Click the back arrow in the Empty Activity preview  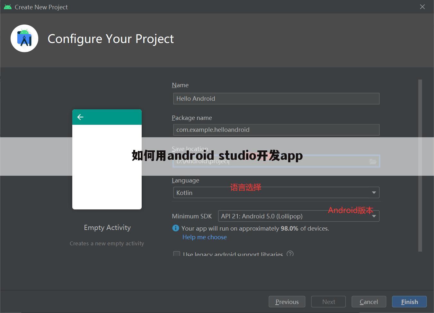point(80,117)
